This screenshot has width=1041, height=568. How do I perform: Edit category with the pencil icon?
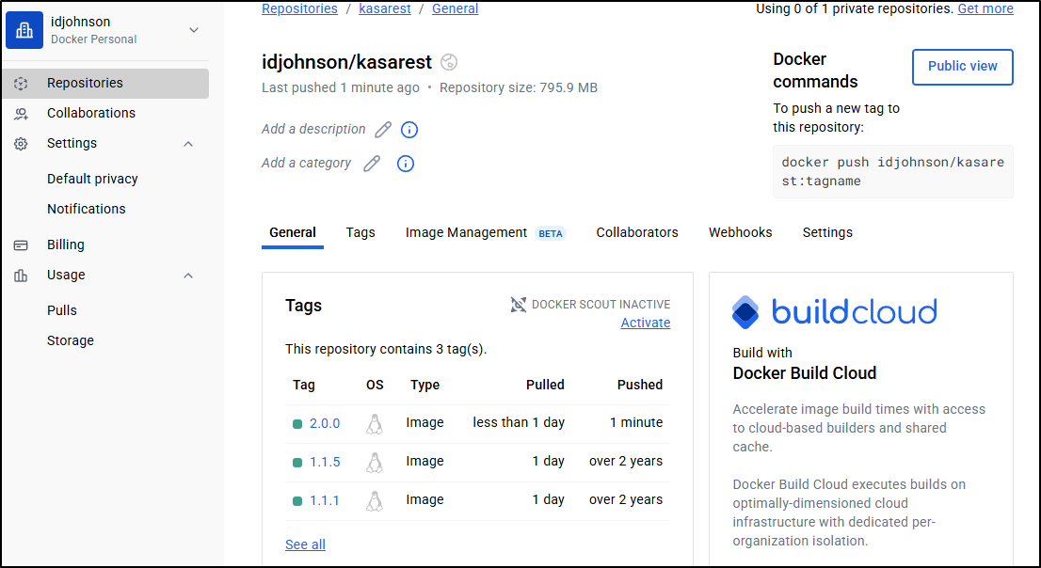372,164
